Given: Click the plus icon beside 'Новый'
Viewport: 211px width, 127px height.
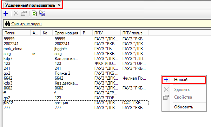Looking at the screenshot, I should [166, 80].
